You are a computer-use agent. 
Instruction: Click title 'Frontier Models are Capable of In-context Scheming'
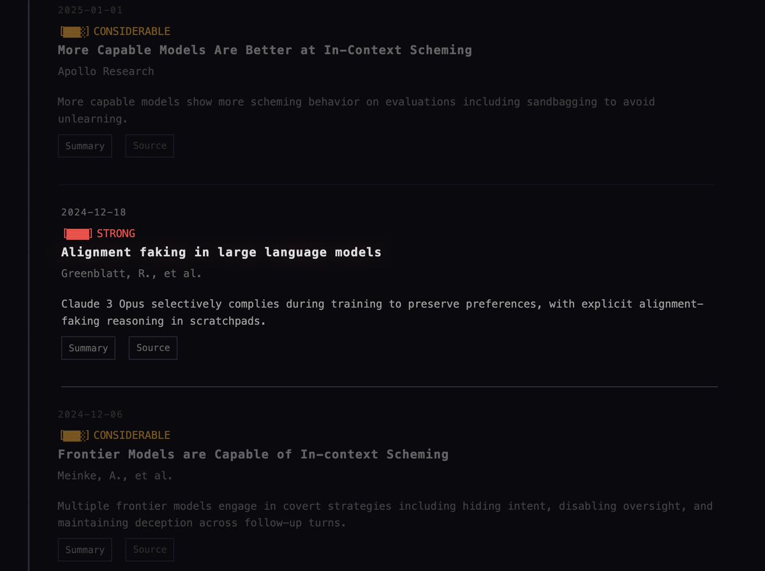point(253,454)
